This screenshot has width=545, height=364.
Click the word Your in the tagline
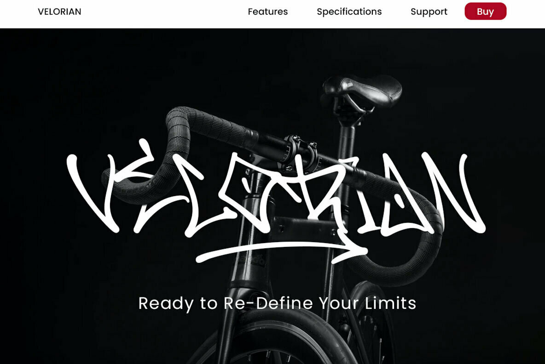[x=338, y=303]
